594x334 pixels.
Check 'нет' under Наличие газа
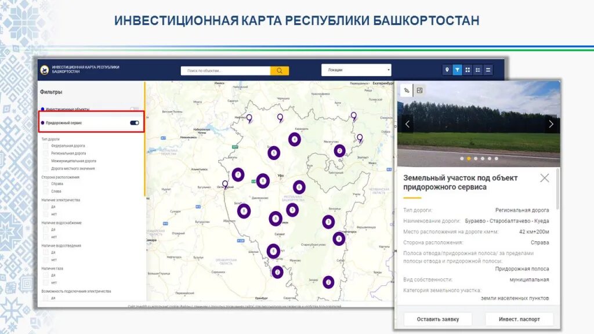[x=45, y=282]
